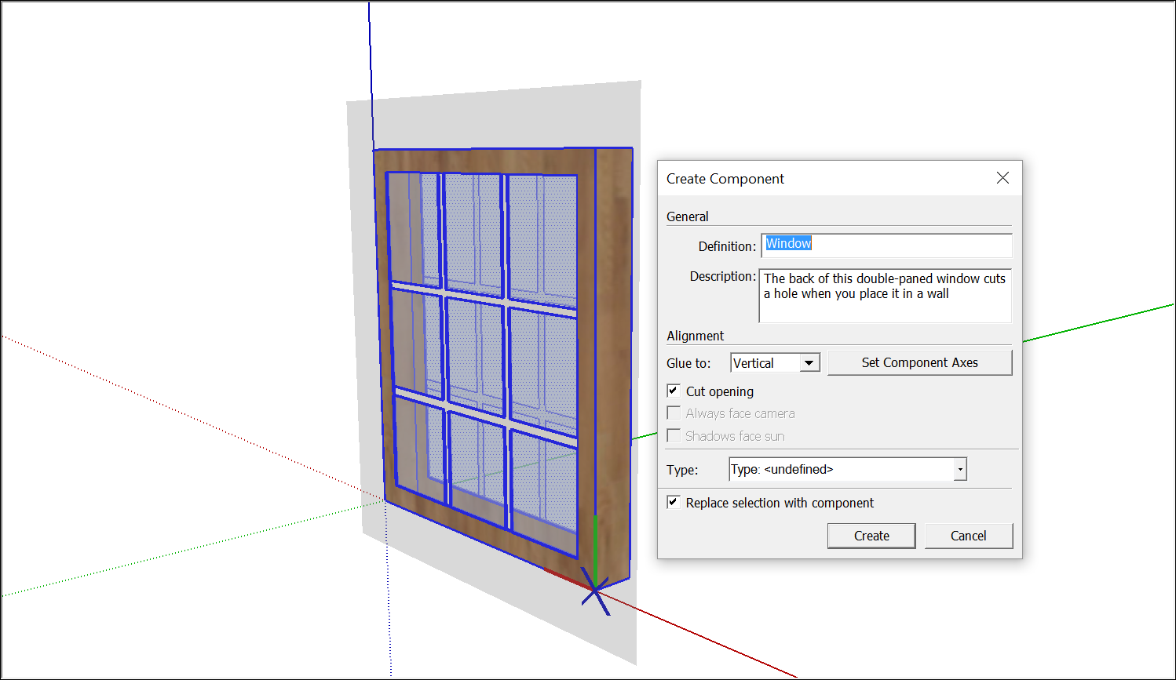Close the Create Component dialog
The image size is (1176, 680).
coord(1003,178)
